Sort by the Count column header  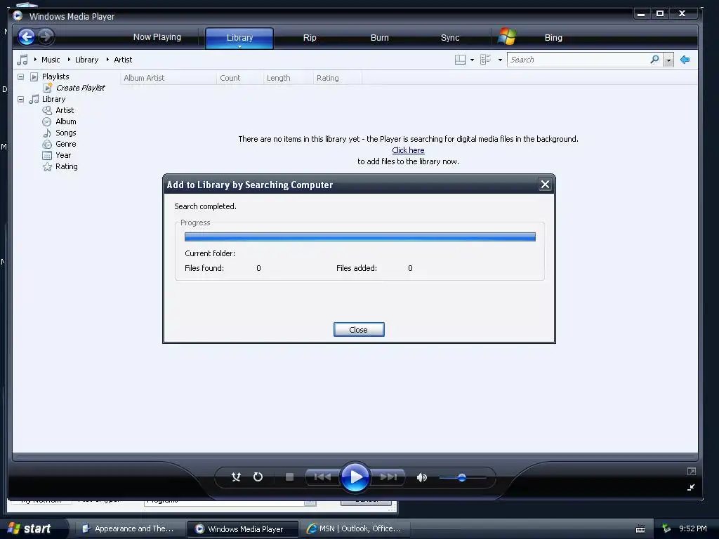coord(240,78)
